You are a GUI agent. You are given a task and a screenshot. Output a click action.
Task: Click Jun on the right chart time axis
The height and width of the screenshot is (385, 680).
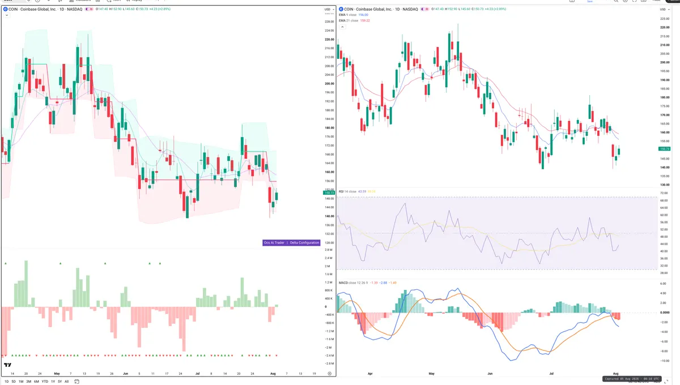pos(490,374)
